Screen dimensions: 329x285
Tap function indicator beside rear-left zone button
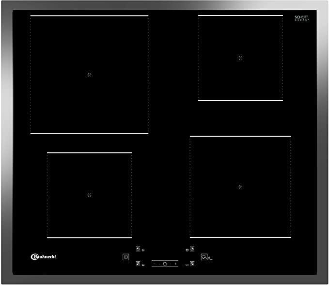(144, 251)
